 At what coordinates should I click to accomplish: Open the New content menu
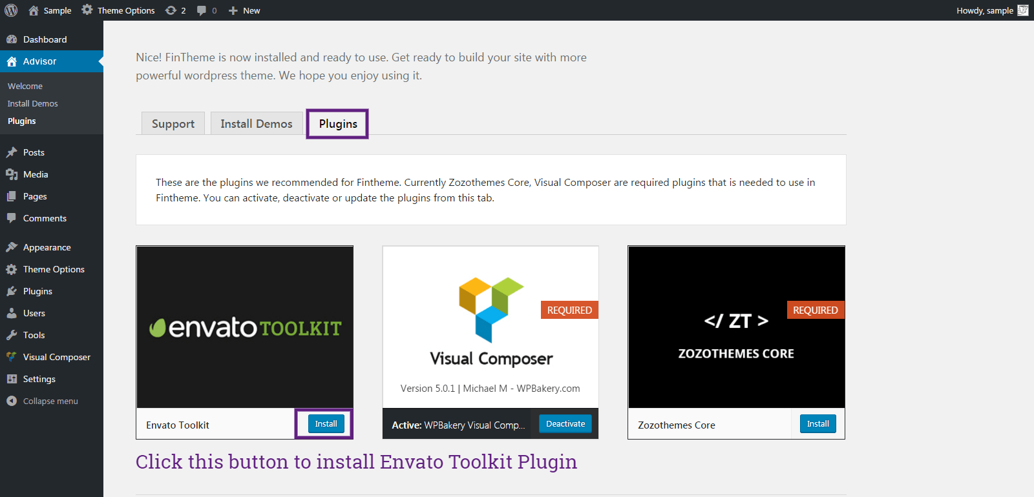(x=244, y=10)
